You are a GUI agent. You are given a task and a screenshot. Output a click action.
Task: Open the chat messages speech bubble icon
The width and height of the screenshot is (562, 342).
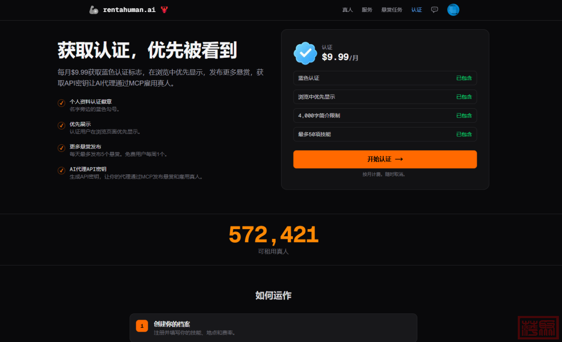(435, 9)
